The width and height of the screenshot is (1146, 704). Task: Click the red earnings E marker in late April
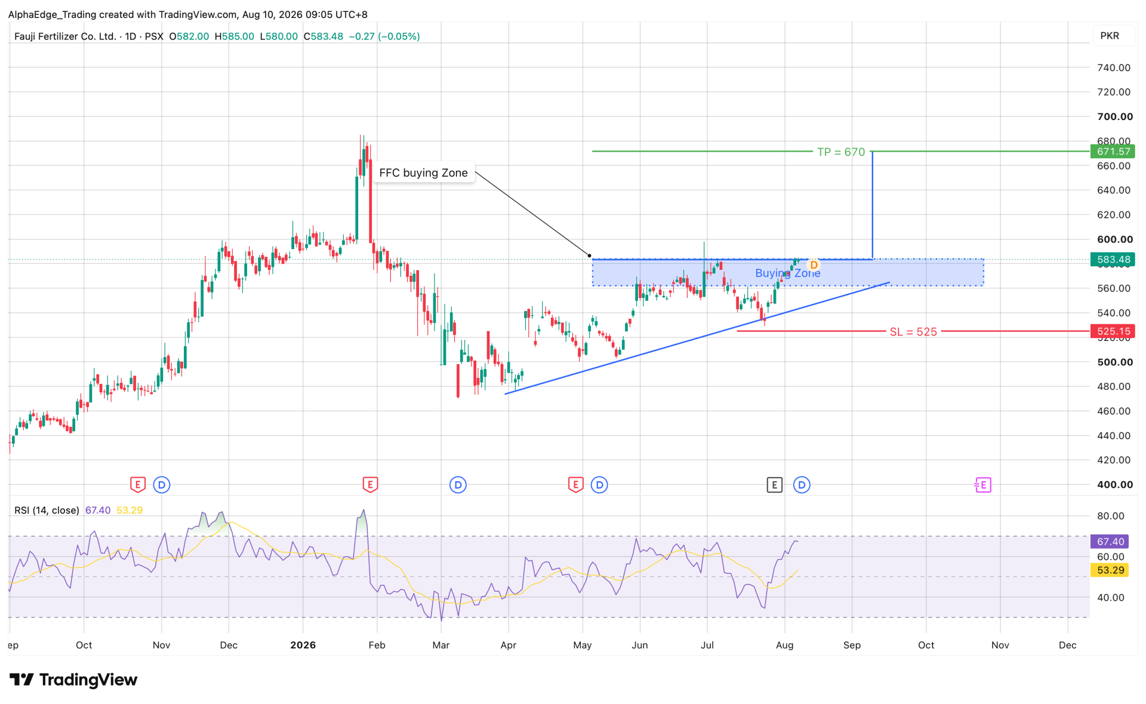(x=575, y=484)
